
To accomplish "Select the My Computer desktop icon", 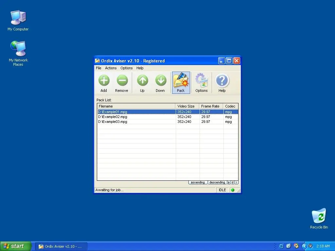I will tap(18, 21).
